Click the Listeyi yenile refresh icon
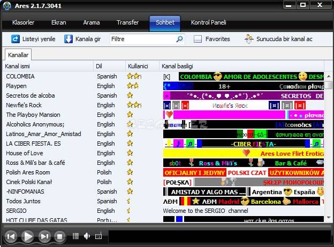The height and width of the screenshot is (247, 334). coord(16,39)
